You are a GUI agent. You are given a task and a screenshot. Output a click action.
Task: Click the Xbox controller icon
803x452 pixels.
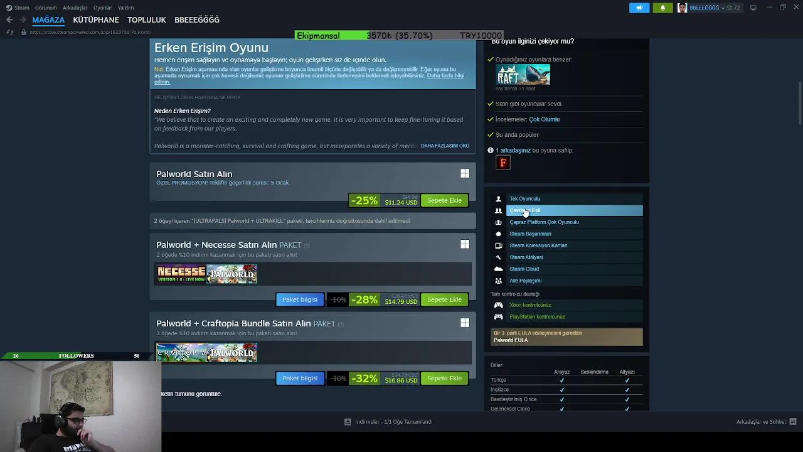498,305
